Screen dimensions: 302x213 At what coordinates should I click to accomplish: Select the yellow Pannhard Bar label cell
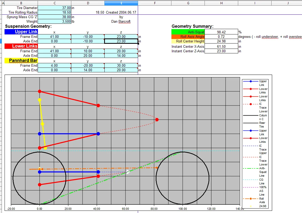(21, 61)
